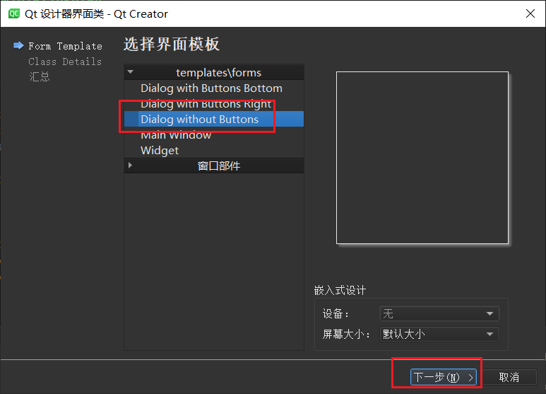
Task: Expand the 窗口部件 tree arrow
Action: pos(130,166)
